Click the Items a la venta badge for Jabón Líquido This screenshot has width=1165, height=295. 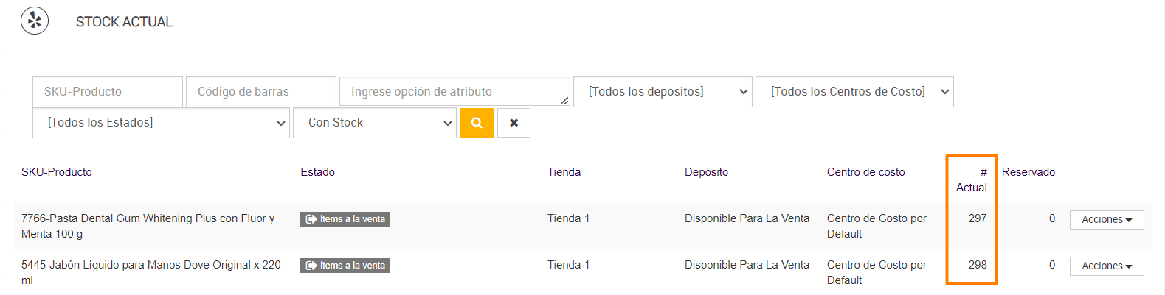click(x=345, y=266)
